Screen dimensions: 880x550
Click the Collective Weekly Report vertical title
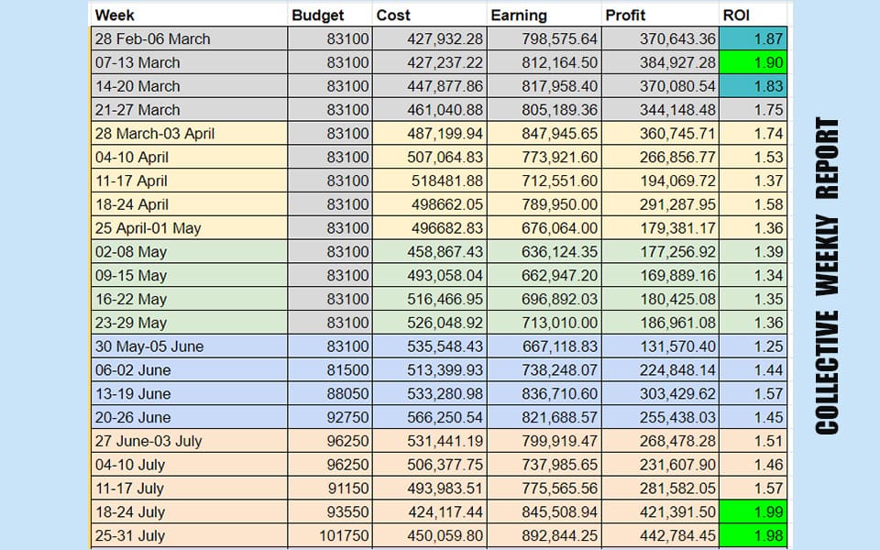[x=827, y=275]
